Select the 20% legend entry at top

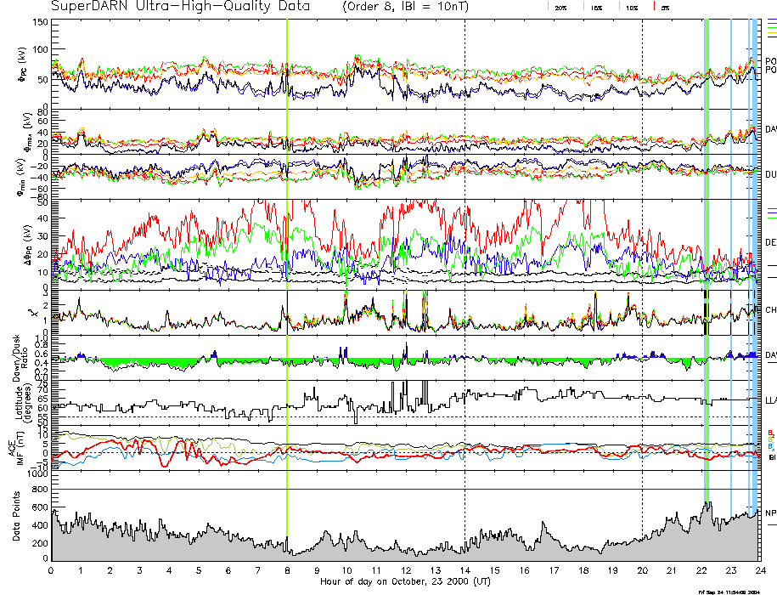(x=560, y=7)
